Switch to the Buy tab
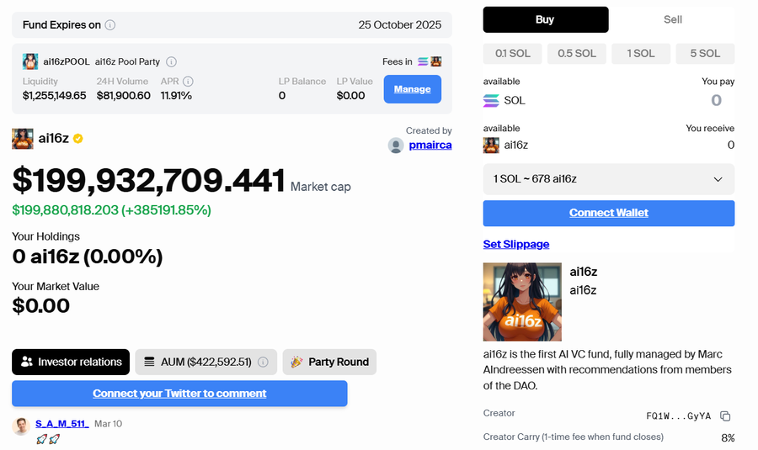758x450 pixels. [546, 20]
